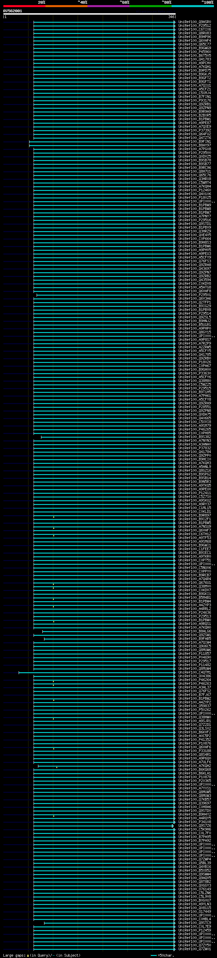This screenshot has width=217, height=958.
Task: Select the UniRef100_P29500 label
Action: (x=194, y=153)
